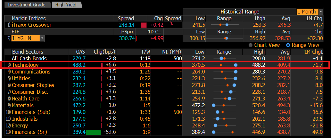The image size is (331, 138).
Task: Click the All Cash Bonds row label
Action: click(x=29, y=58)
